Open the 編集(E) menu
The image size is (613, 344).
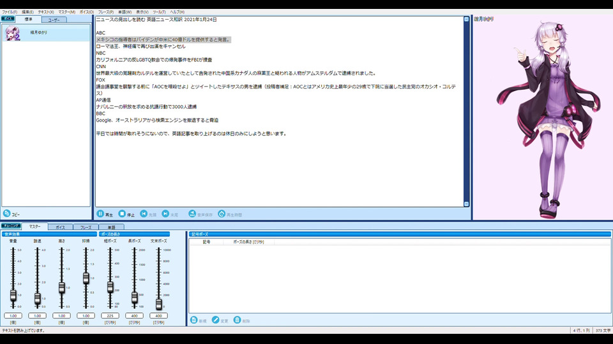tap(27, 12)
